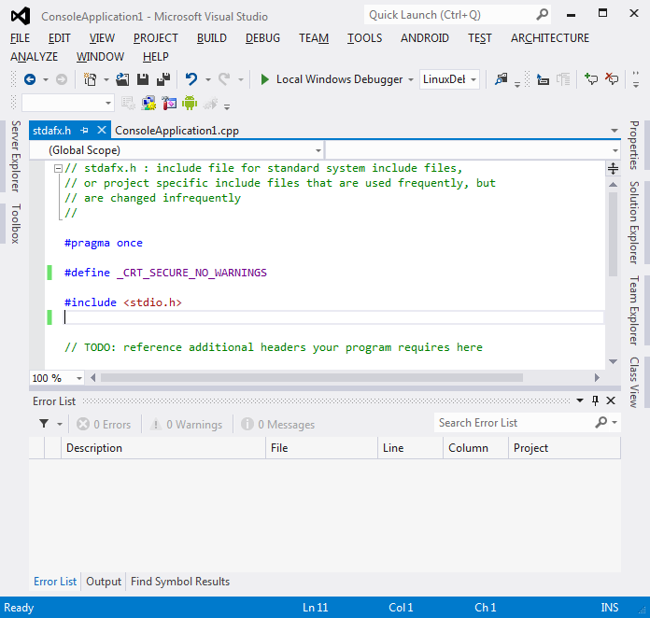Click the Search Error List magnifier icon

[601, 422]
